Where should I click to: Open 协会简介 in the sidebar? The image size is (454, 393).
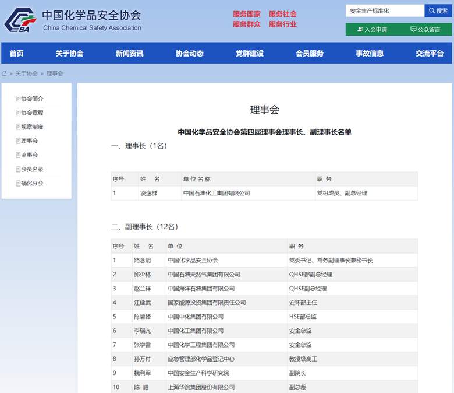32,99
